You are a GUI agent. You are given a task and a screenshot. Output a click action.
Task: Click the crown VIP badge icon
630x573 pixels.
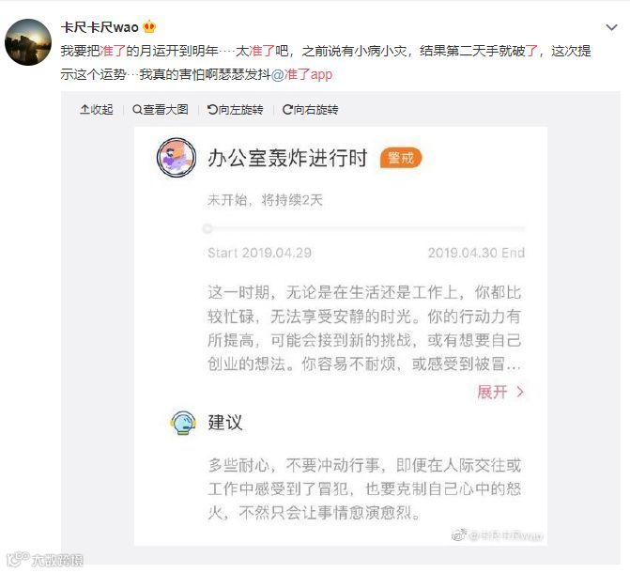tap(149, 27)
